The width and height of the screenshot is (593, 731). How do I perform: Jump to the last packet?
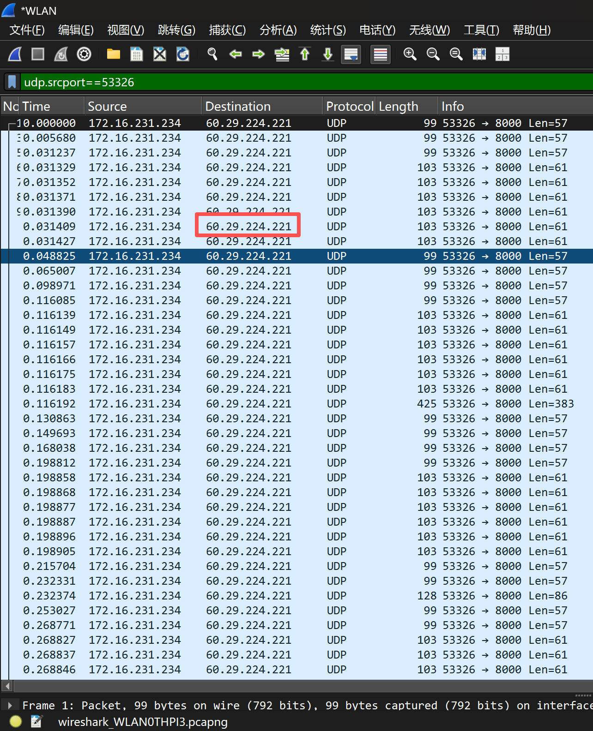click(328, 54)
